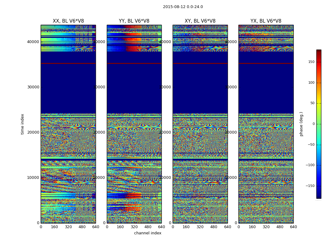
Task: Click the 'phase (deg.)' colorbar label
Action: coord(301,124)
